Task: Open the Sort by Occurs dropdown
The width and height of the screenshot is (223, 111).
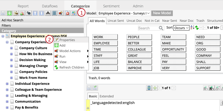Action: [181, 28]
